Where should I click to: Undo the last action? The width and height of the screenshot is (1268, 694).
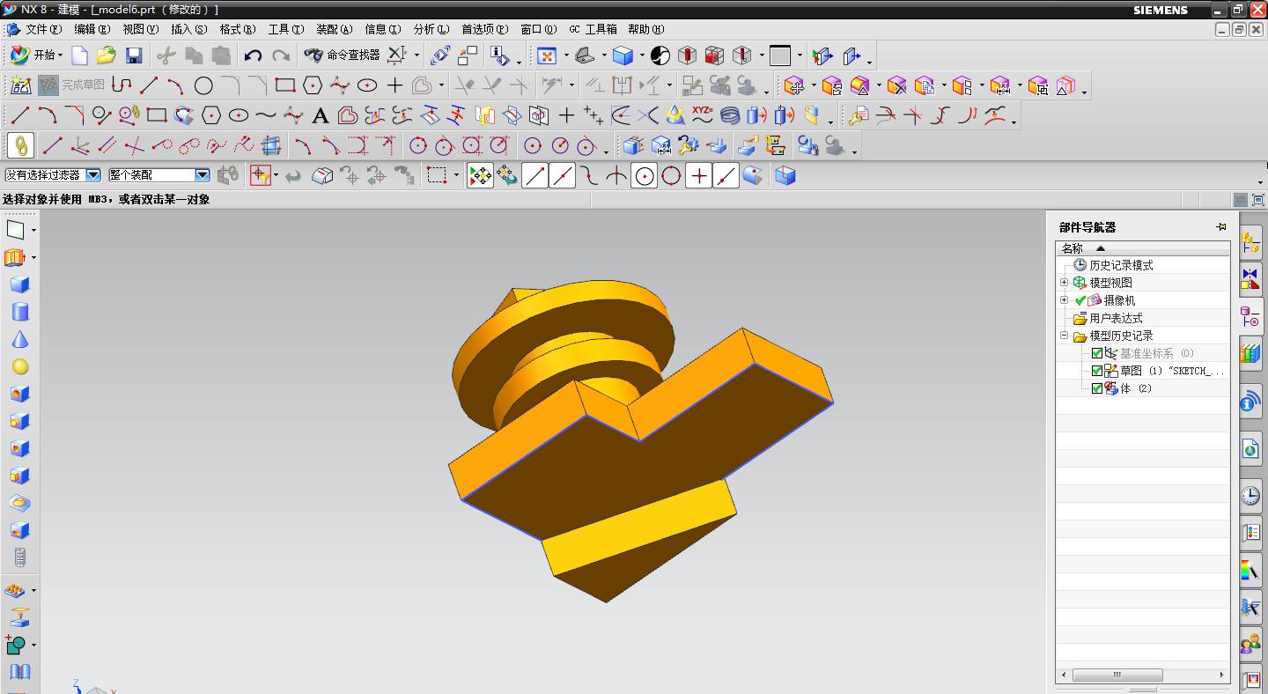click(x=253, y=55)
